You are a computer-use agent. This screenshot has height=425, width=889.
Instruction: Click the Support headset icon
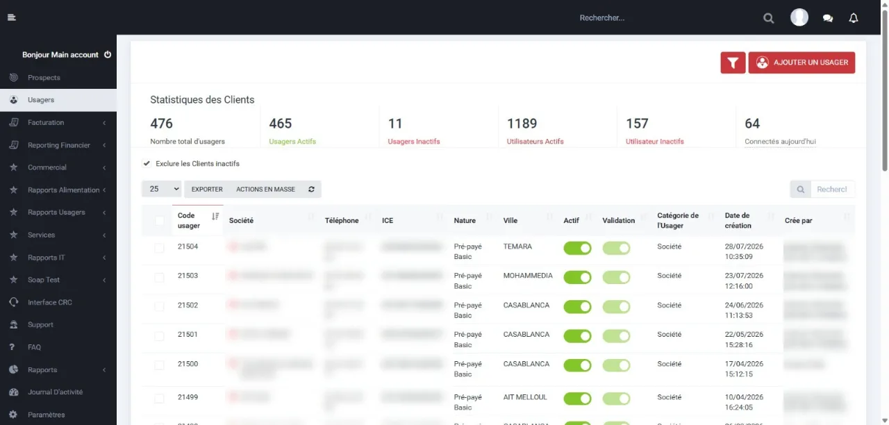(x=13, y=324)
